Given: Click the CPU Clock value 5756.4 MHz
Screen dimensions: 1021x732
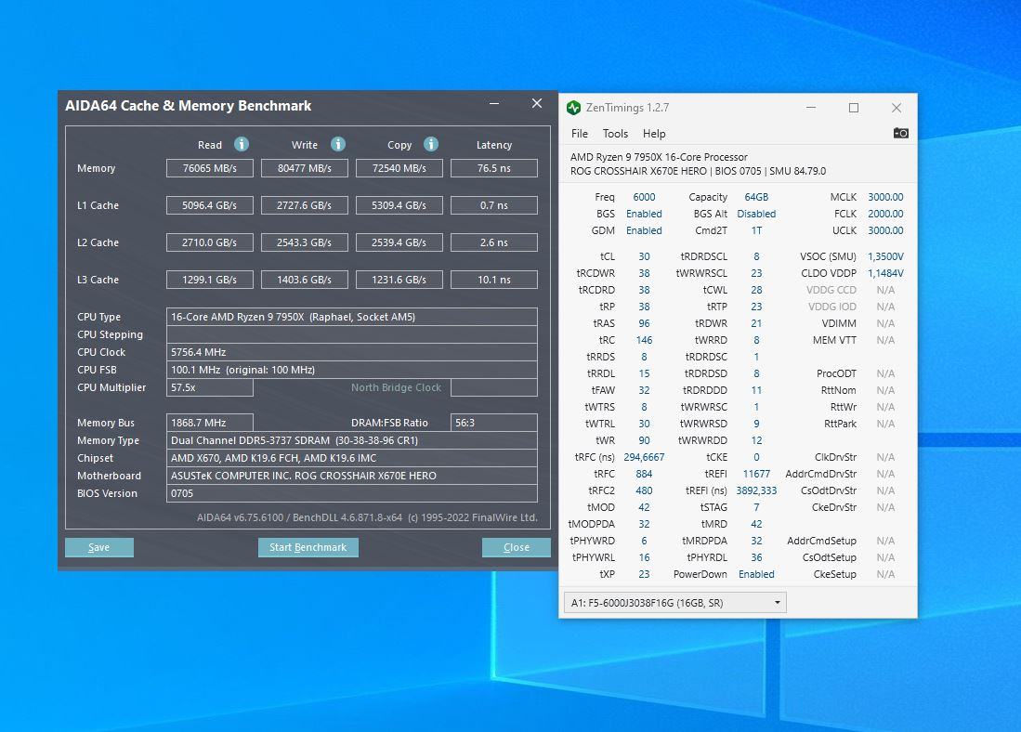Looking at the screenshot, I should tap(352, 352).
